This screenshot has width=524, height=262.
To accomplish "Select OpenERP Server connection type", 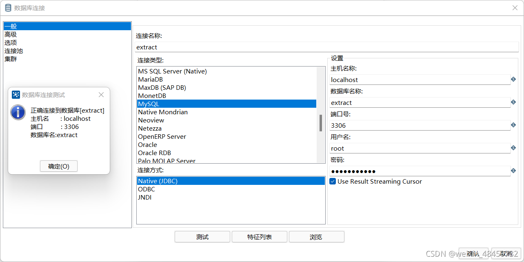I will coord(226,136).
